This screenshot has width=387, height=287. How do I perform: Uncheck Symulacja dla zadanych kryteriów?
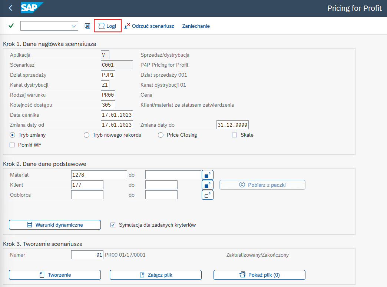pyautogui.click(x=113, y=225)
